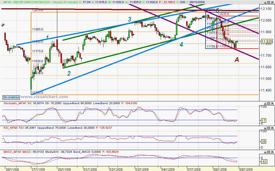275x171 pixels.
Task: Click the 'Intradía 30 minutos' timeframe text
Action: [65, 2]
